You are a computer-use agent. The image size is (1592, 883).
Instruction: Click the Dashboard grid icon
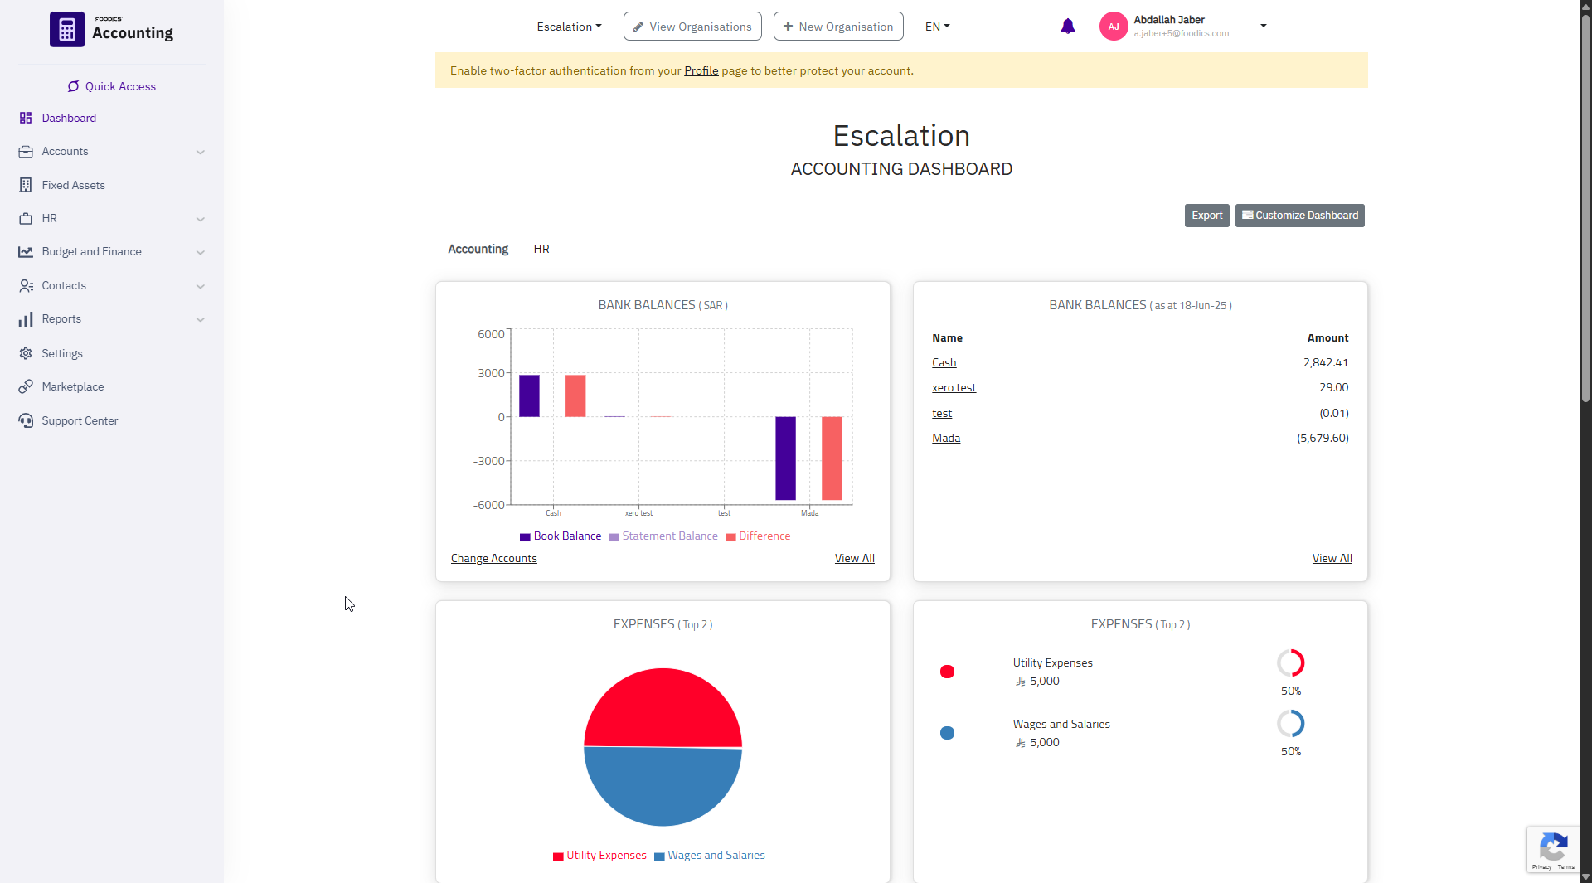pos(26,118)
